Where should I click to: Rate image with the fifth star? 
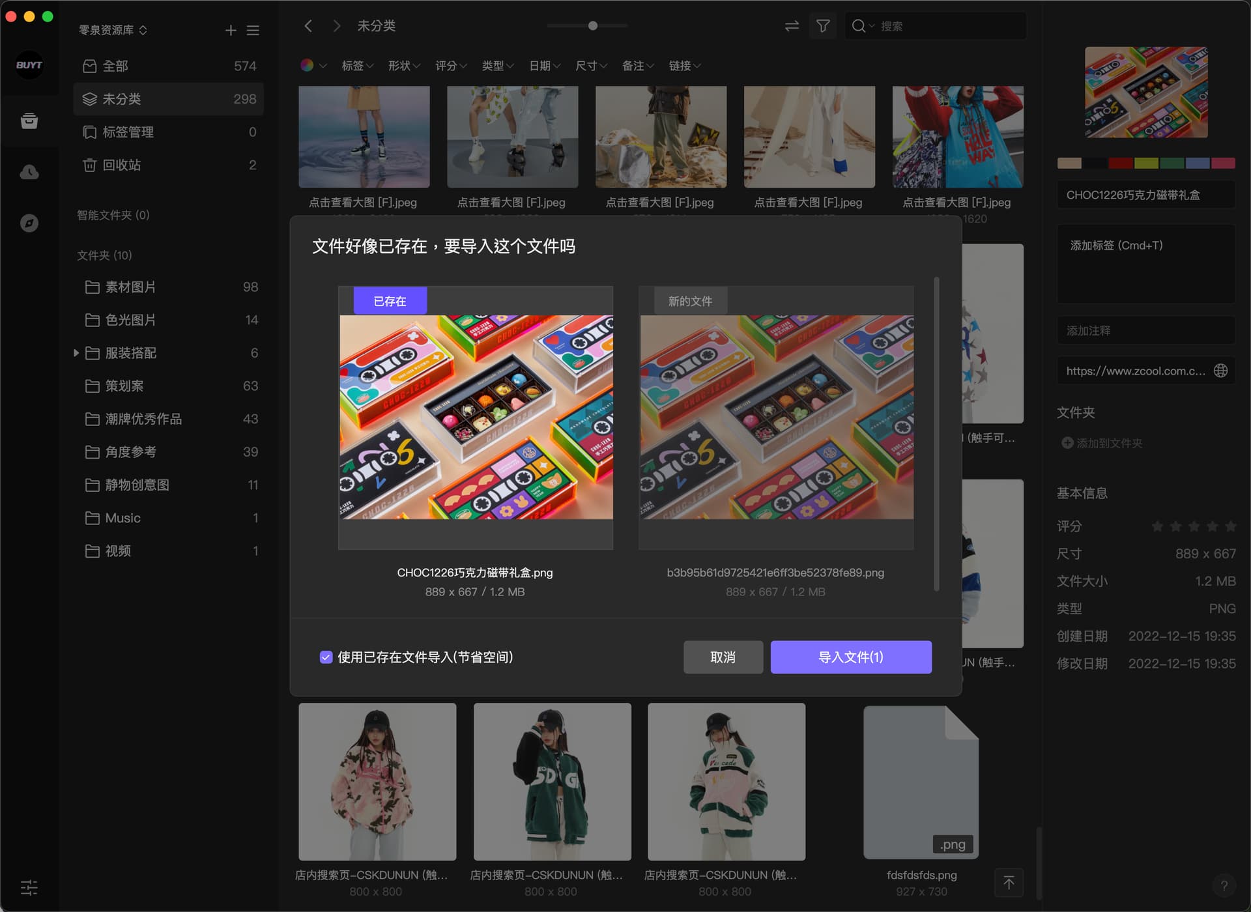pyautogui.click(x=1230, y=526)
